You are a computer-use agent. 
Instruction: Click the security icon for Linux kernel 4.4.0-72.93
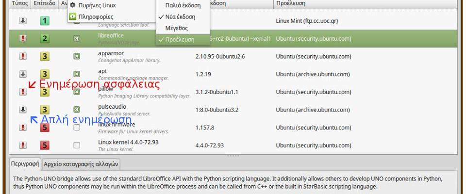(x=23, y=145)
